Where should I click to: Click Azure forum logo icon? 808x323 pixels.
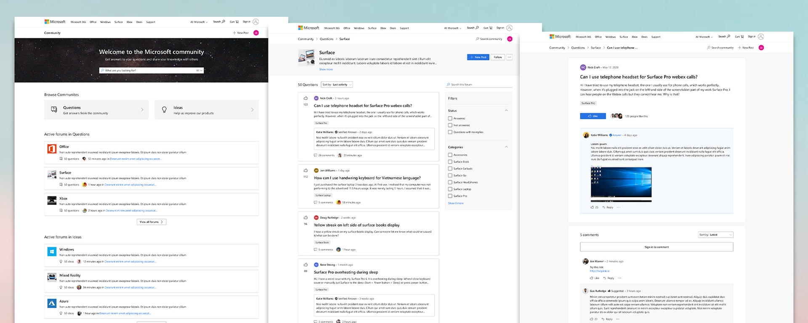click(52, 303)
